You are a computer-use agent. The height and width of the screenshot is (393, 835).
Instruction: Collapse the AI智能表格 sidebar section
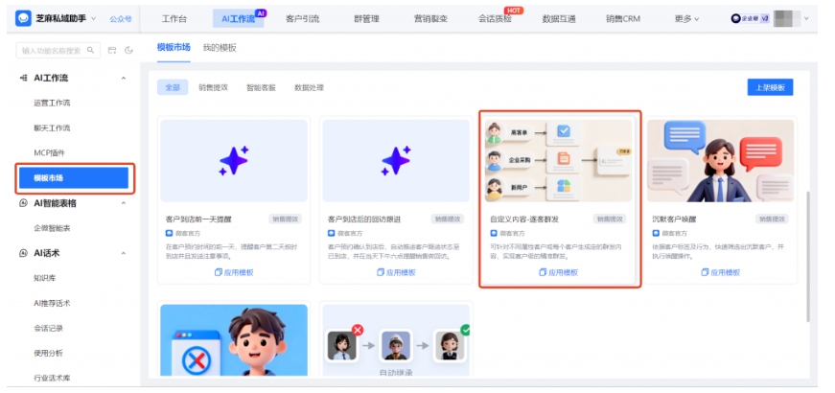(x=124, y=203)
